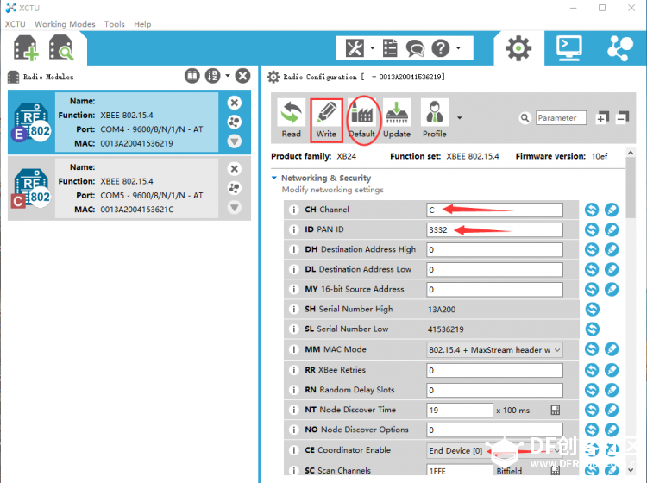Clear the radio modules list
Image resolution: width=647 pixels, height=483 pixels.
tap(242, 76)
